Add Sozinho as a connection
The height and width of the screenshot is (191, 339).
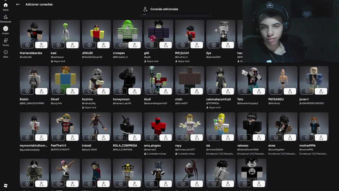pos(104,91)
